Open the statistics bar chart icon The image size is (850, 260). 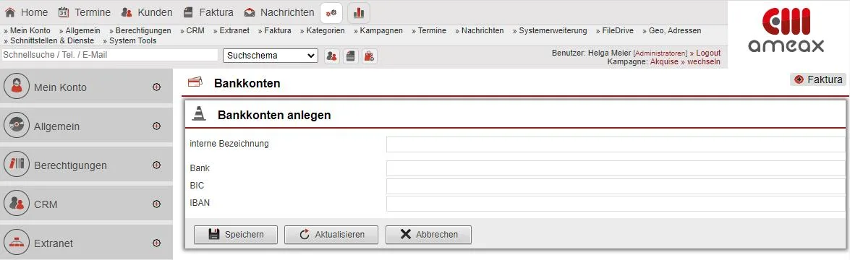(x=358, y=12)
